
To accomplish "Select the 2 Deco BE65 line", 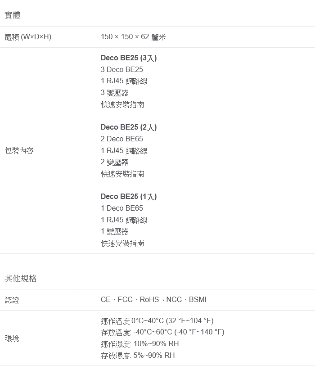I will [x=122, y=139].
